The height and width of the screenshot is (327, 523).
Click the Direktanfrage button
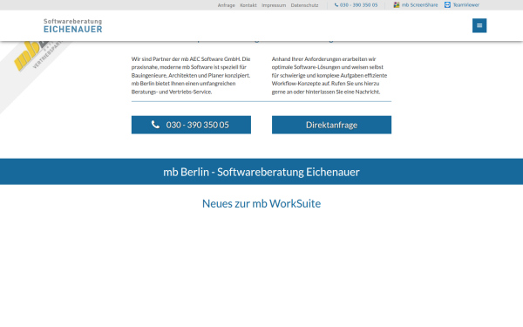pyautogui.click(x=331, y=125)
